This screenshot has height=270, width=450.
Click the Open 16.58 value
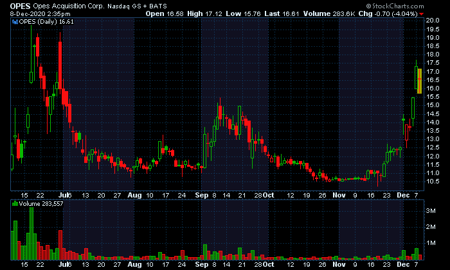pyautogui.click(x=165, y=13)
